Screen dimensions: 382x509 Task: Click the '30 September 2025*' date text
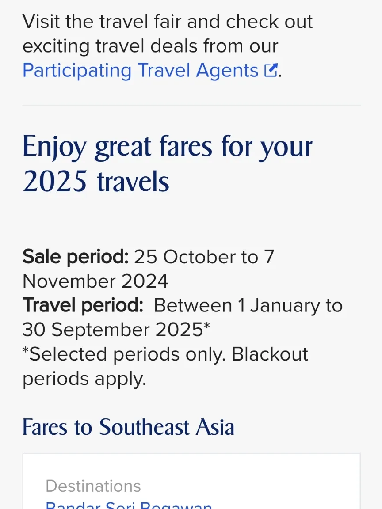113,330
